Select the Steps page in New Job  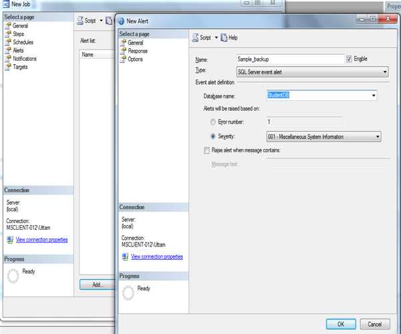20,34
